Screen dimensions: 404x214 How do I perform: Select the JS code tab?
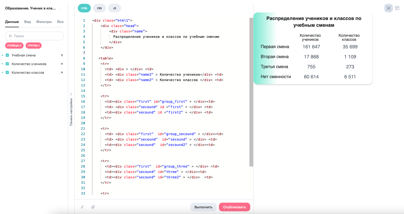[115, 8]
